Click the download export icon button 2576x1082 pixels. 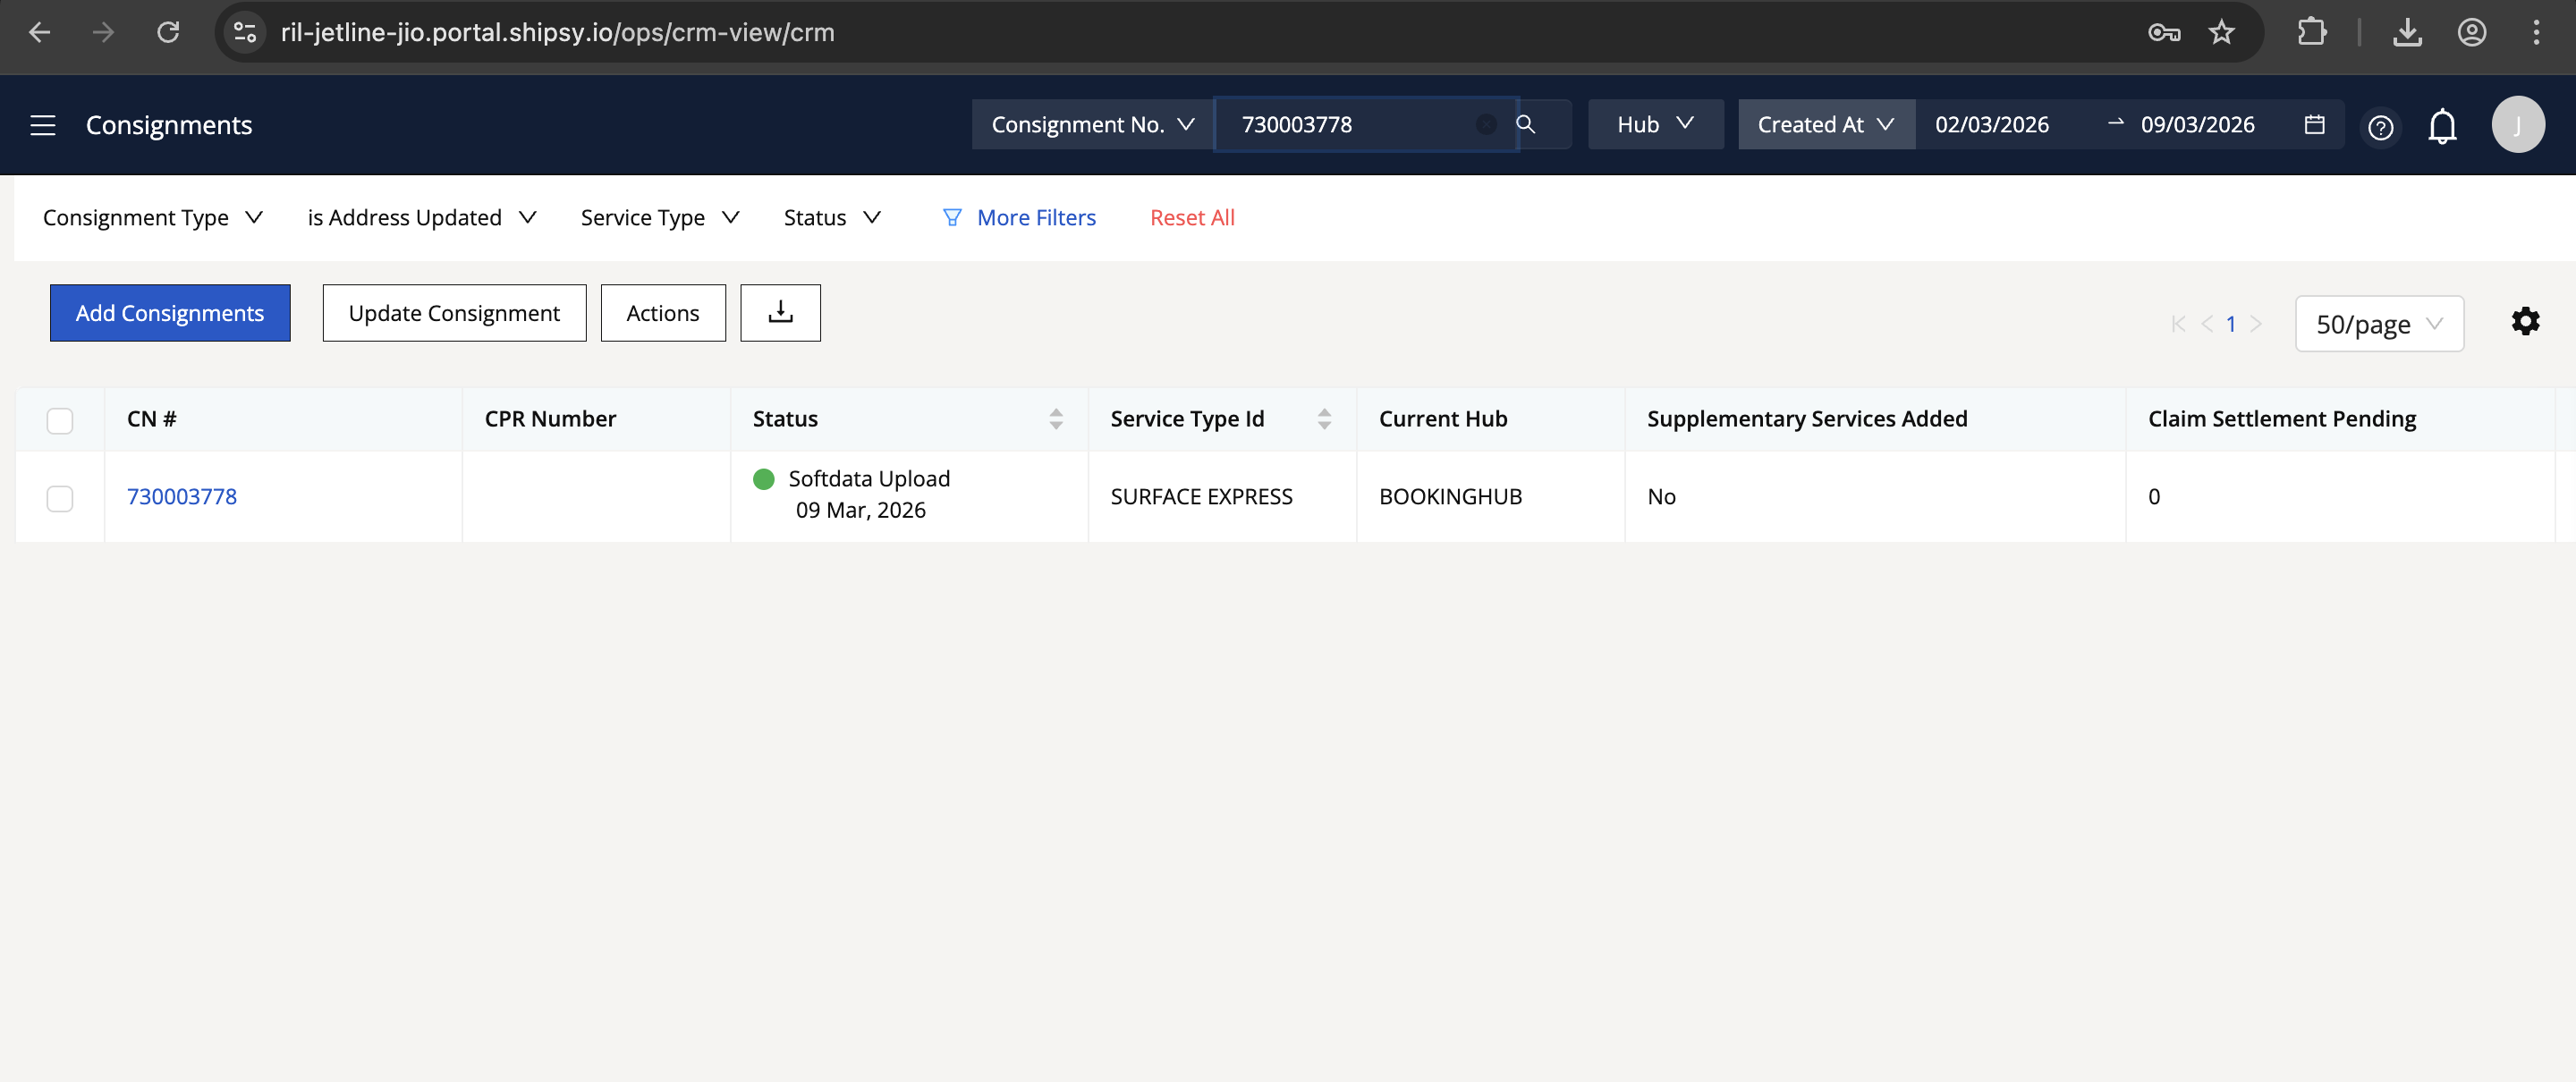coord(780,313)
